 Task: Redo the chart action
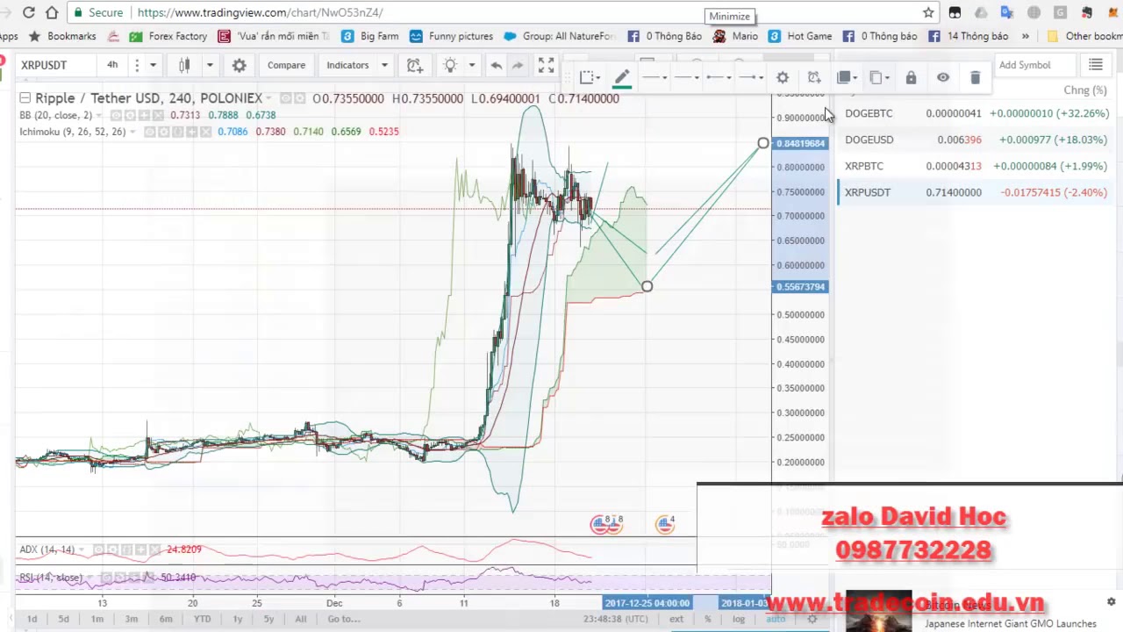(518, 65)
